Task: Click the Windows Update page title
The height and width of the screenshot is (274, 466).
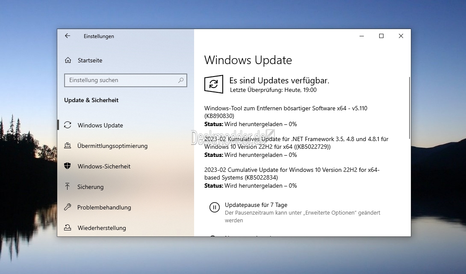Action: pyautogui.click(x=248, y=60)
